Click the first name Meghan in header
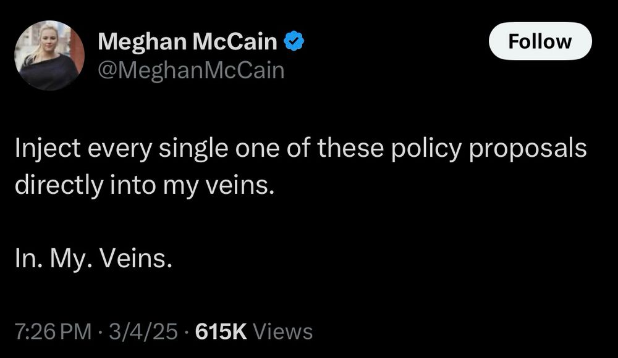Screen dimensions: 618x358 (x=142, y=42)
